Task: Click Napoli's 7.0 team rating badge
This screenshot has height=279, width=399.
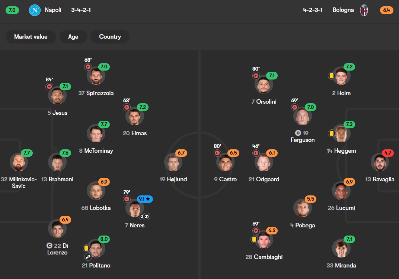Action: click(x=12, y=10)
